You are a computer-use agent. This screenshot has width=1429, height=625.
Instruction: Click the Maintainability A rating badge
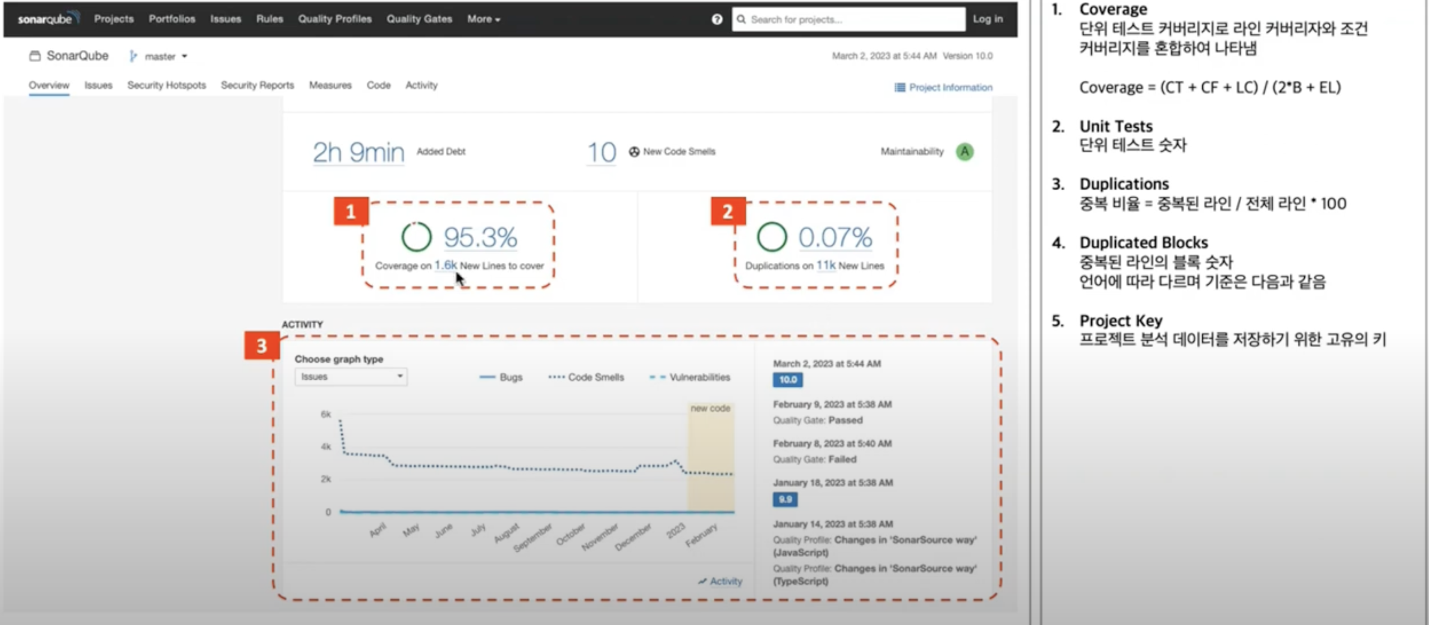pos(965,151)
